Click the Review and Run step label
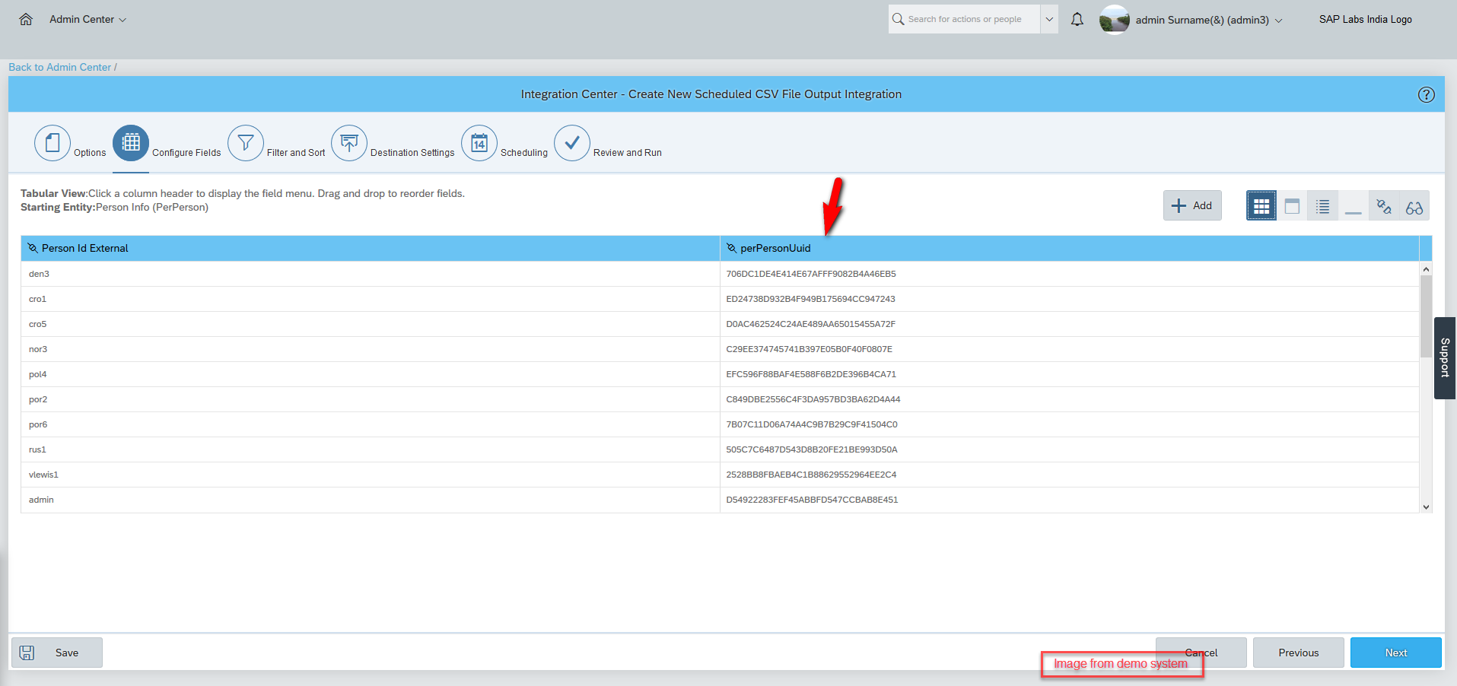 pyautogui.click(x=628, y=153)
